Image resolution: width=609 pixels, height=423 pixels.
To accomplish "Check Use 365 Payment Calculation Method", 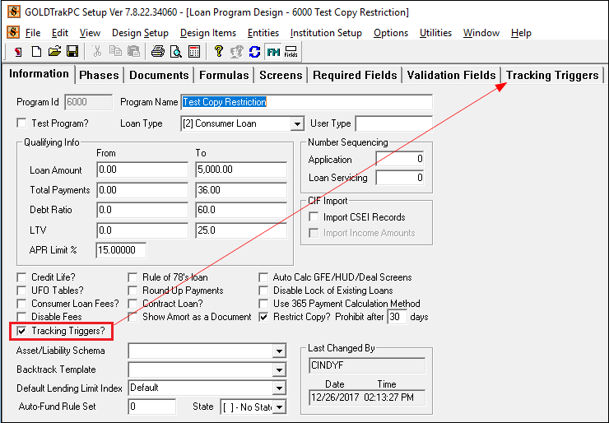I will point(263,304).
